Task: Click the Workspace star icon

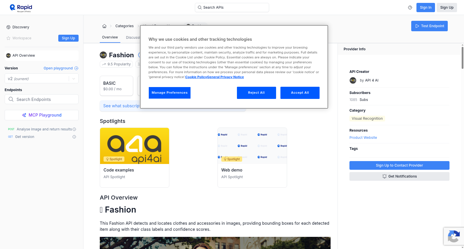Action: coord(8,38)
